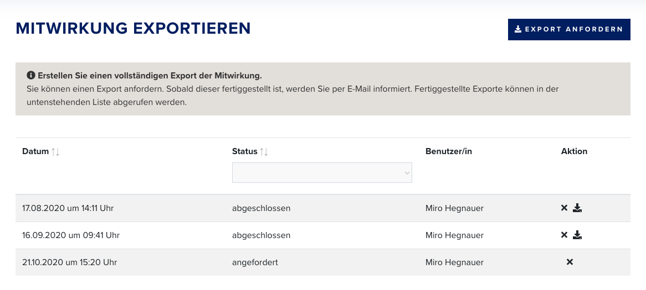The width and height of the screenshot is (646, 290).
Task: Click the download icon inside Export anfordern
Action: (x=518, y=29)
